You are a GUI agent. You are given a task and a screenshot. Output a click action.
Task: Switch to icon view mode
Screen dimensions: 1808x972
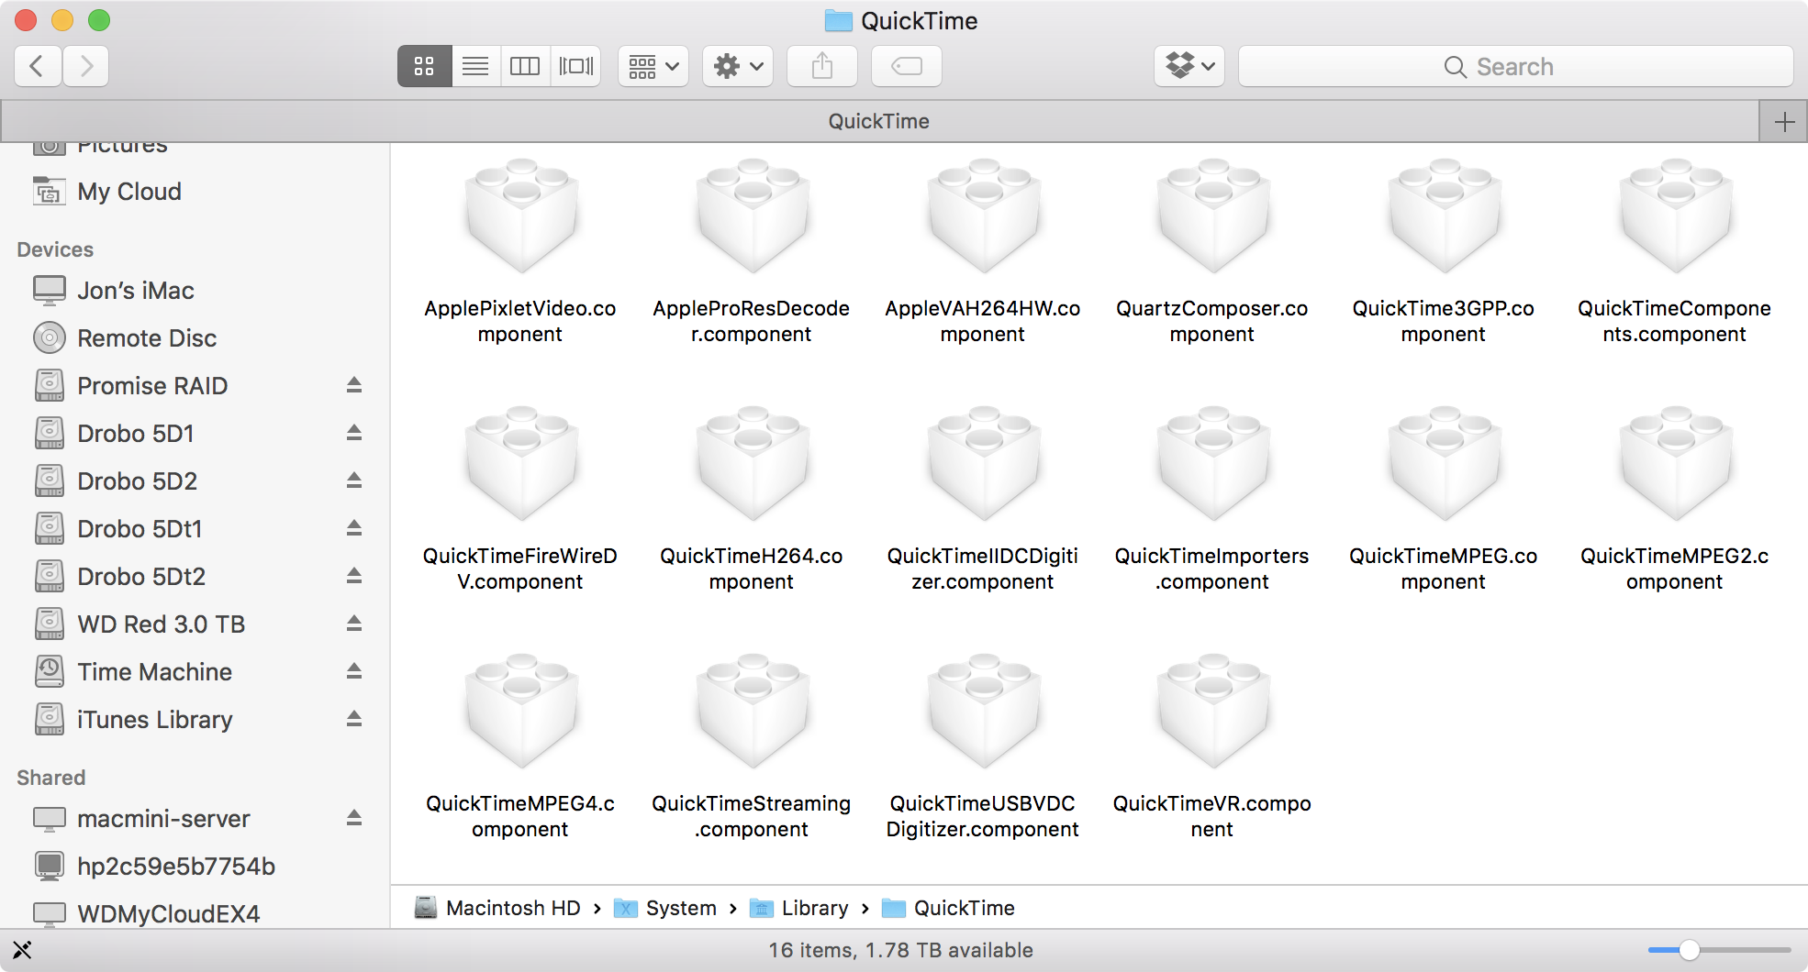(424, 66)
